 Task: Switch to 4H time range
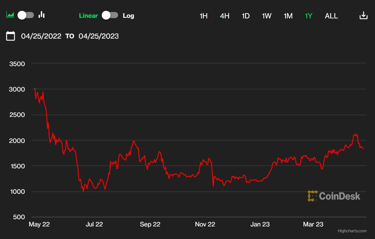[224, 16]
